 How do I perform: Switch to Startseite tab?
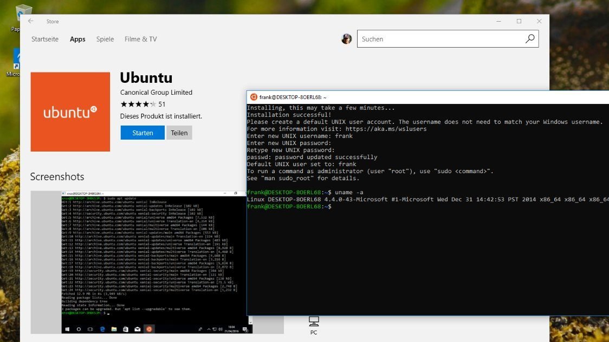[45, 39]
